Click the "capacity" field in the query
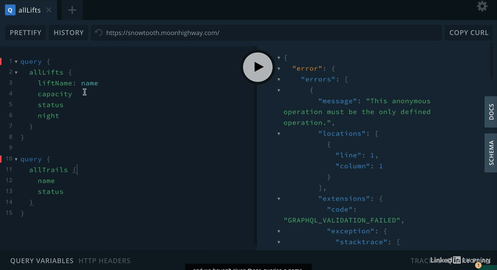This screenshot has width=497, height=270. click(55, 94)
